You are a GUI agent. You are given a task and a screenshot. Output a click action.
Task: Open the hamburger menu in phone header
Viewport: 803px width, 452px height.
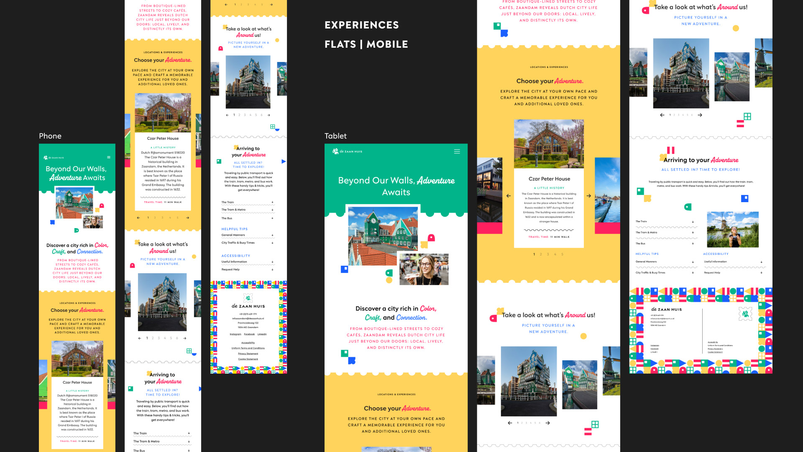(109, 157)
